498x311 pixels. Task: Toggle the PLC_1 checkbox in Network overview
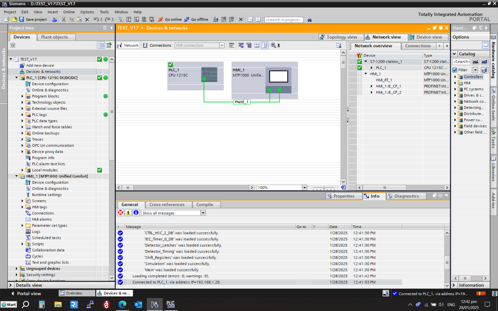tap(359, 68)
